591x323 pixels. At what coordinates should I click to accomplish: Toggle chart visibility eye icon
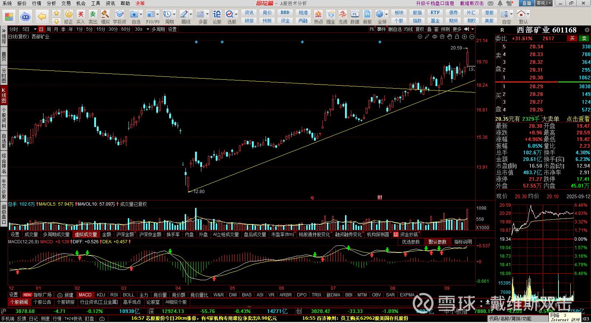[x=435, y=37]
